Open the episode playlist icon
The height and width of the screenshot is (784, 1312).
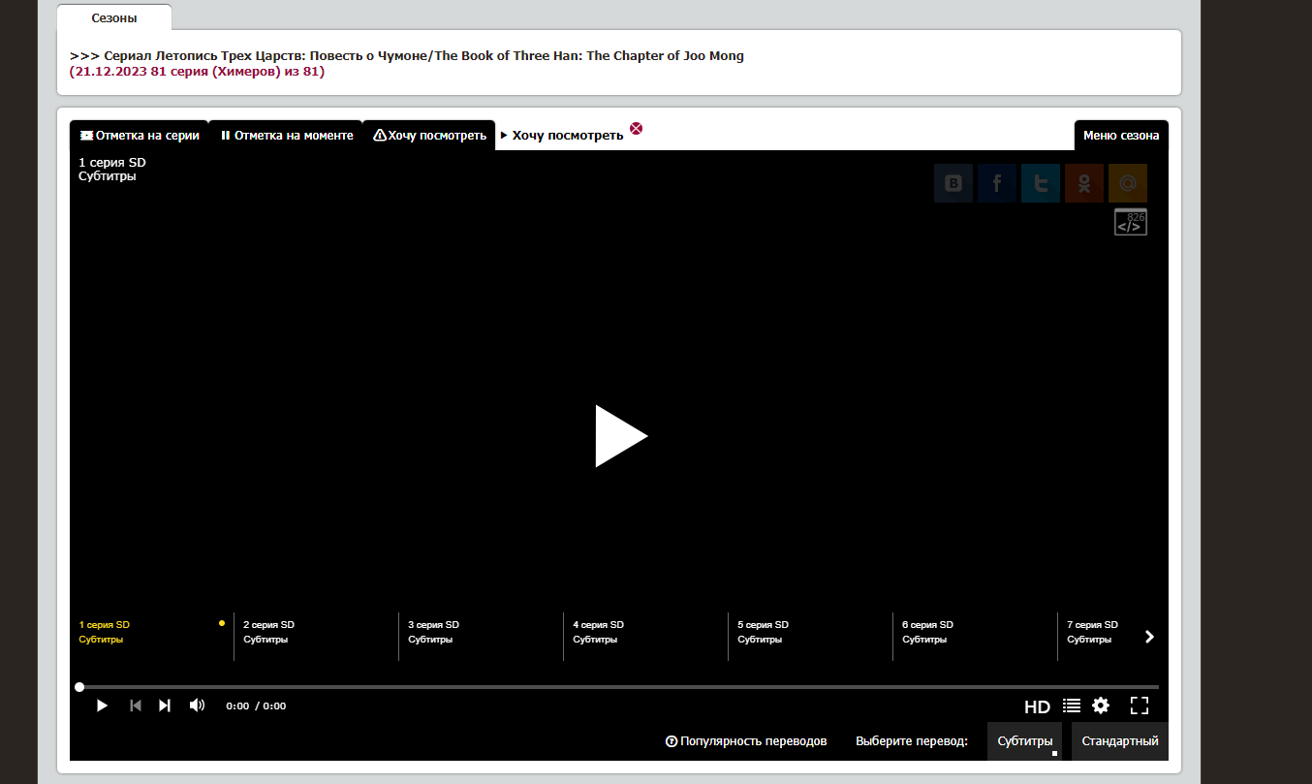click(1071, 706)
